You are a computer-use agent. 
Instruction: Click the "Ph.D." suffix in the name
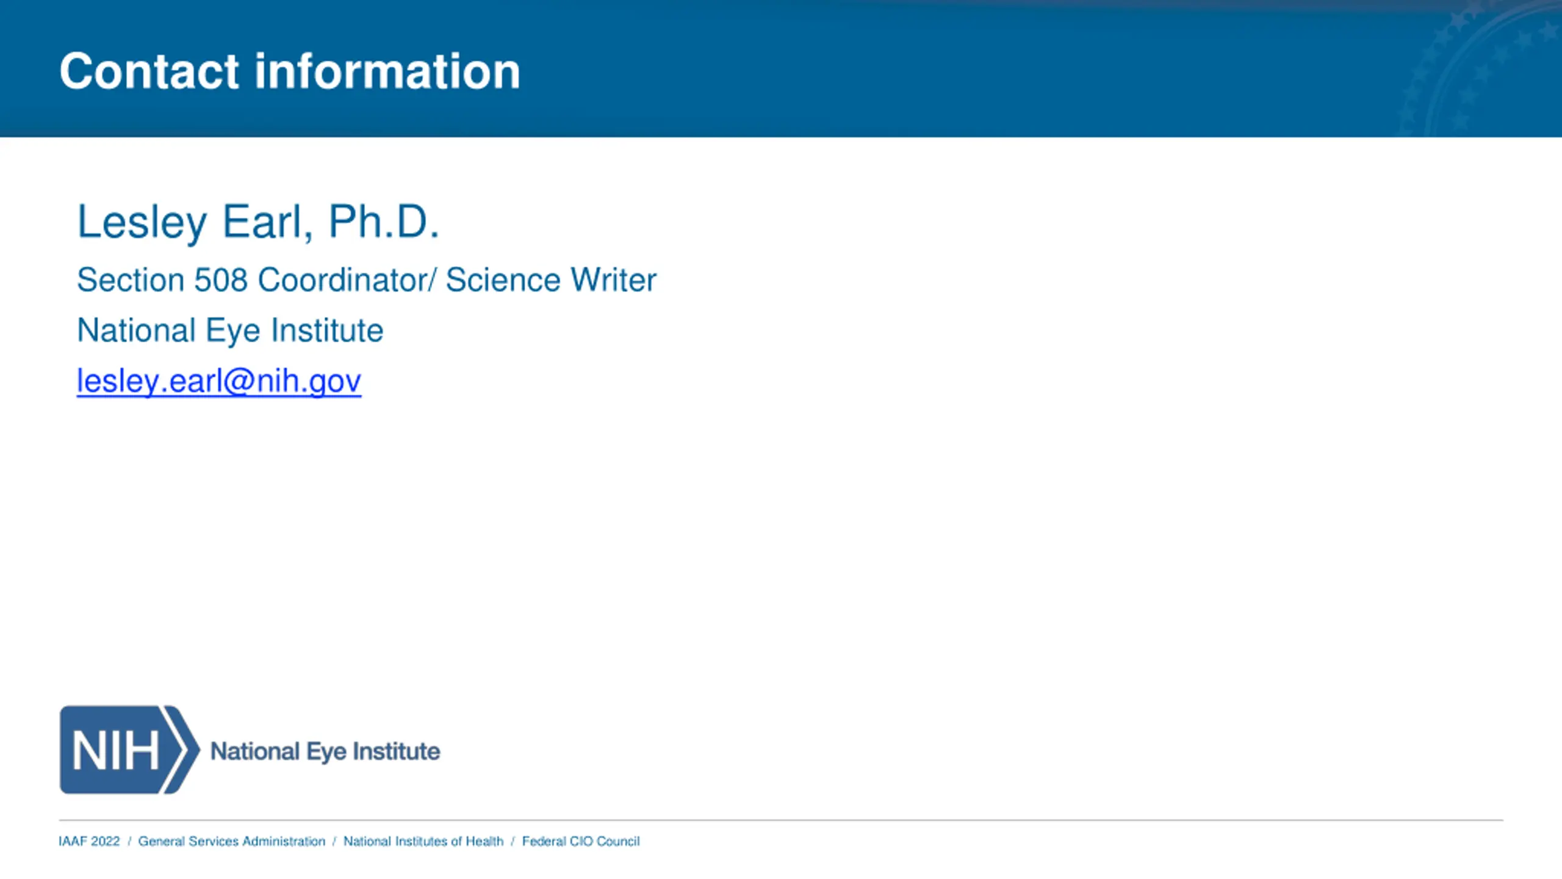tap(384, 221)
